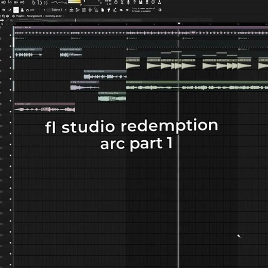
Task: Click the 6:15:10 time display
Action: point(40,3)
